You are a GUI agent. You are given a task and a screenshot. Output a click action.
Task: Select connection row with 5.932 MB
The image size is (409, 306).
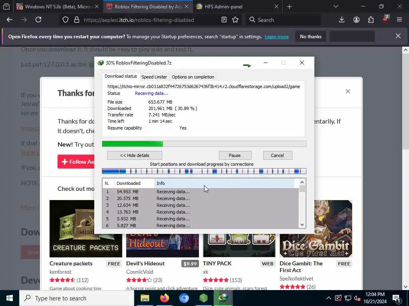[201, 219]
